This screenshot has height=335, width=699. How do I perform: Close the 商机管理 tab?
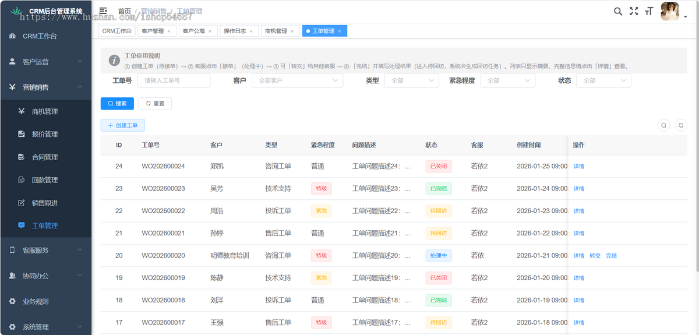coord(292,31)
